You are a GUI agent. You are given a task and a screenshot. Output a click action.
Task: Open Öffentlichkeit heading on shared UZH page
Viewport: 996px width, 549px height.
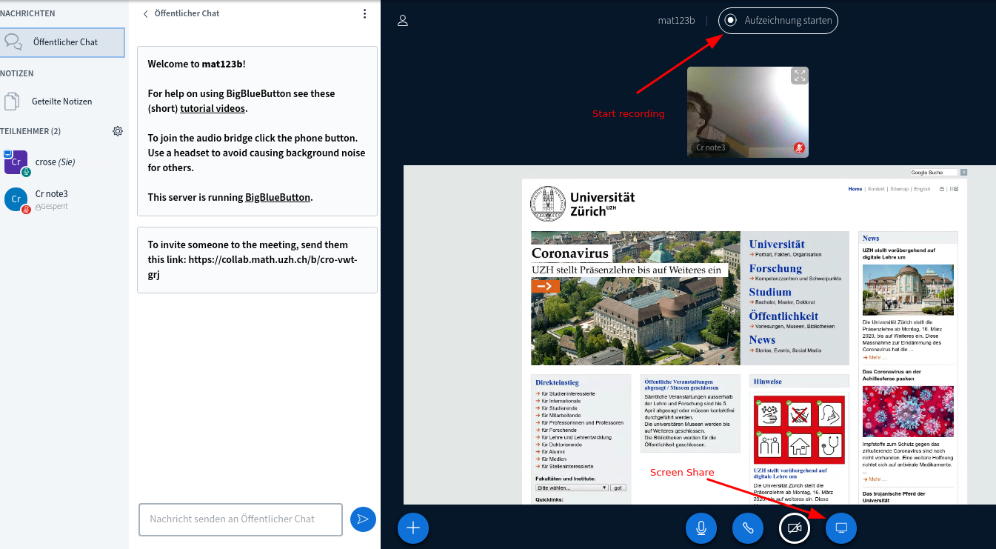click(x=783, y=316)
